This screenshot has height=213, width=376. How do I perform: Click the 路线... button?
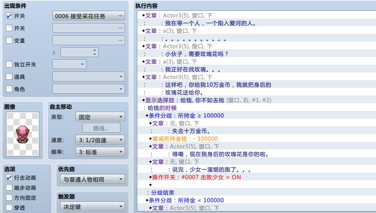pyautogui.click(x=101, y=128)
